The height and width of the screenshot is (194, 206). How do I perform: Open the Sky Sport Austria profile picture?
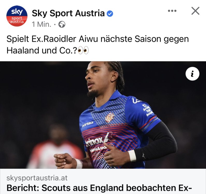tap(17, 16)
